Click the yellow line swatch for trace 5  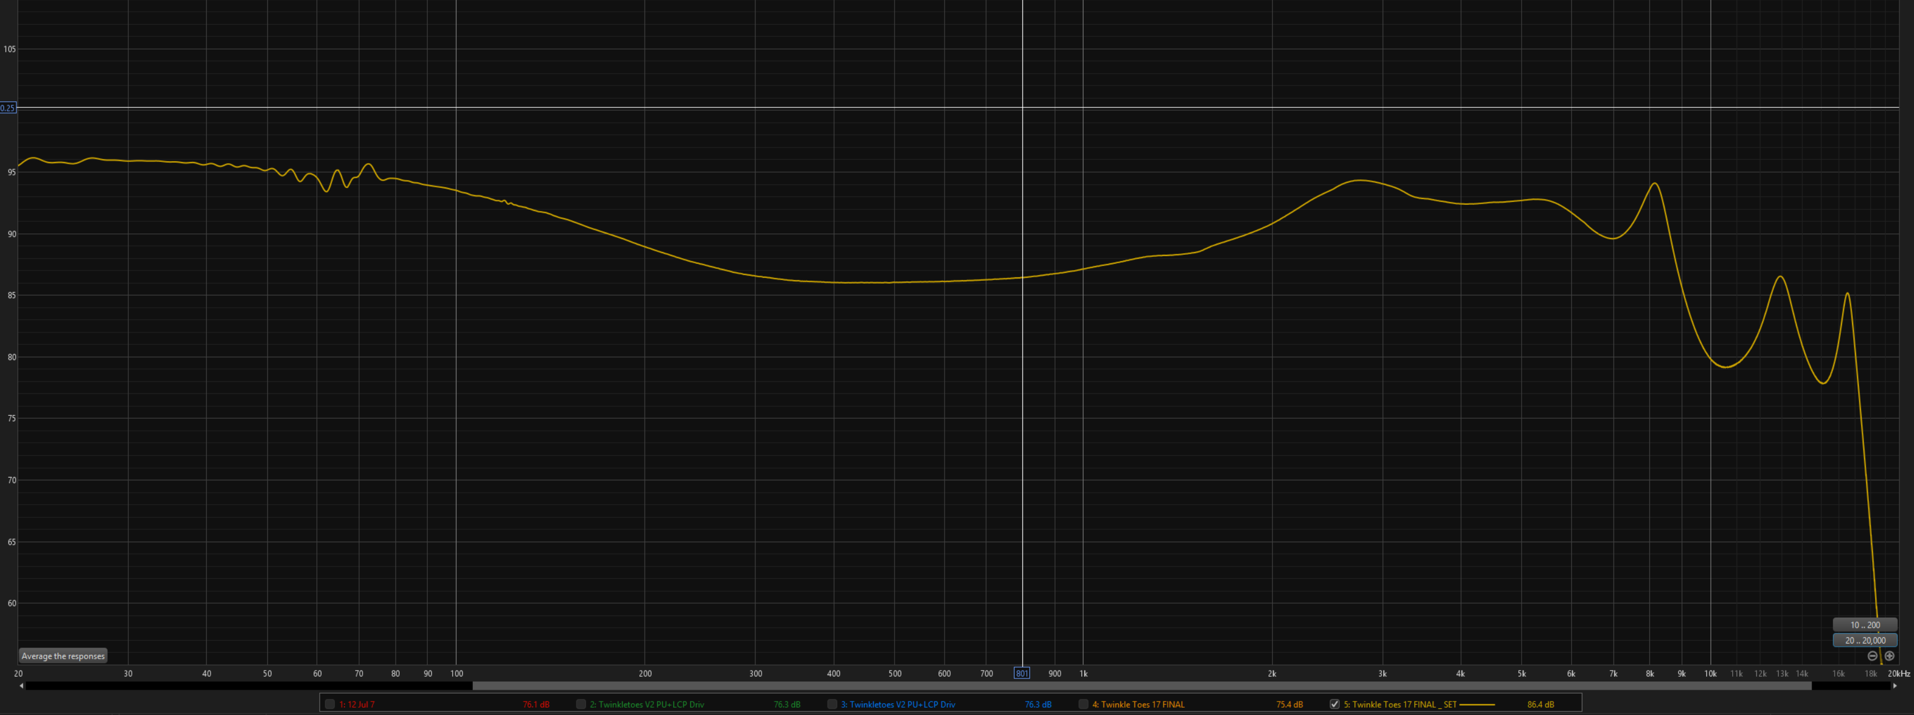[x=1477, y=705]
